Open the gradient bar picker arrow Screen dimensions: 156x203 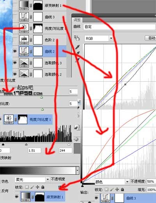78,170
